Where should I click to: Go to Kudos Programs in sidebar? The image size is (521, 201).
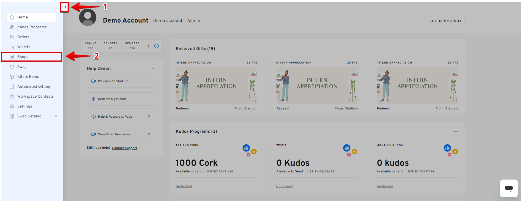pos(32,27)
